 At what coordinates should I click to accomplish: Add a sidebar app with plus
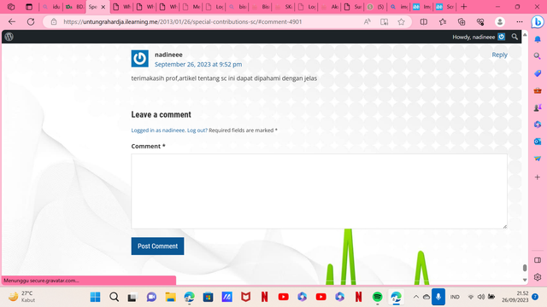point(538,177)
